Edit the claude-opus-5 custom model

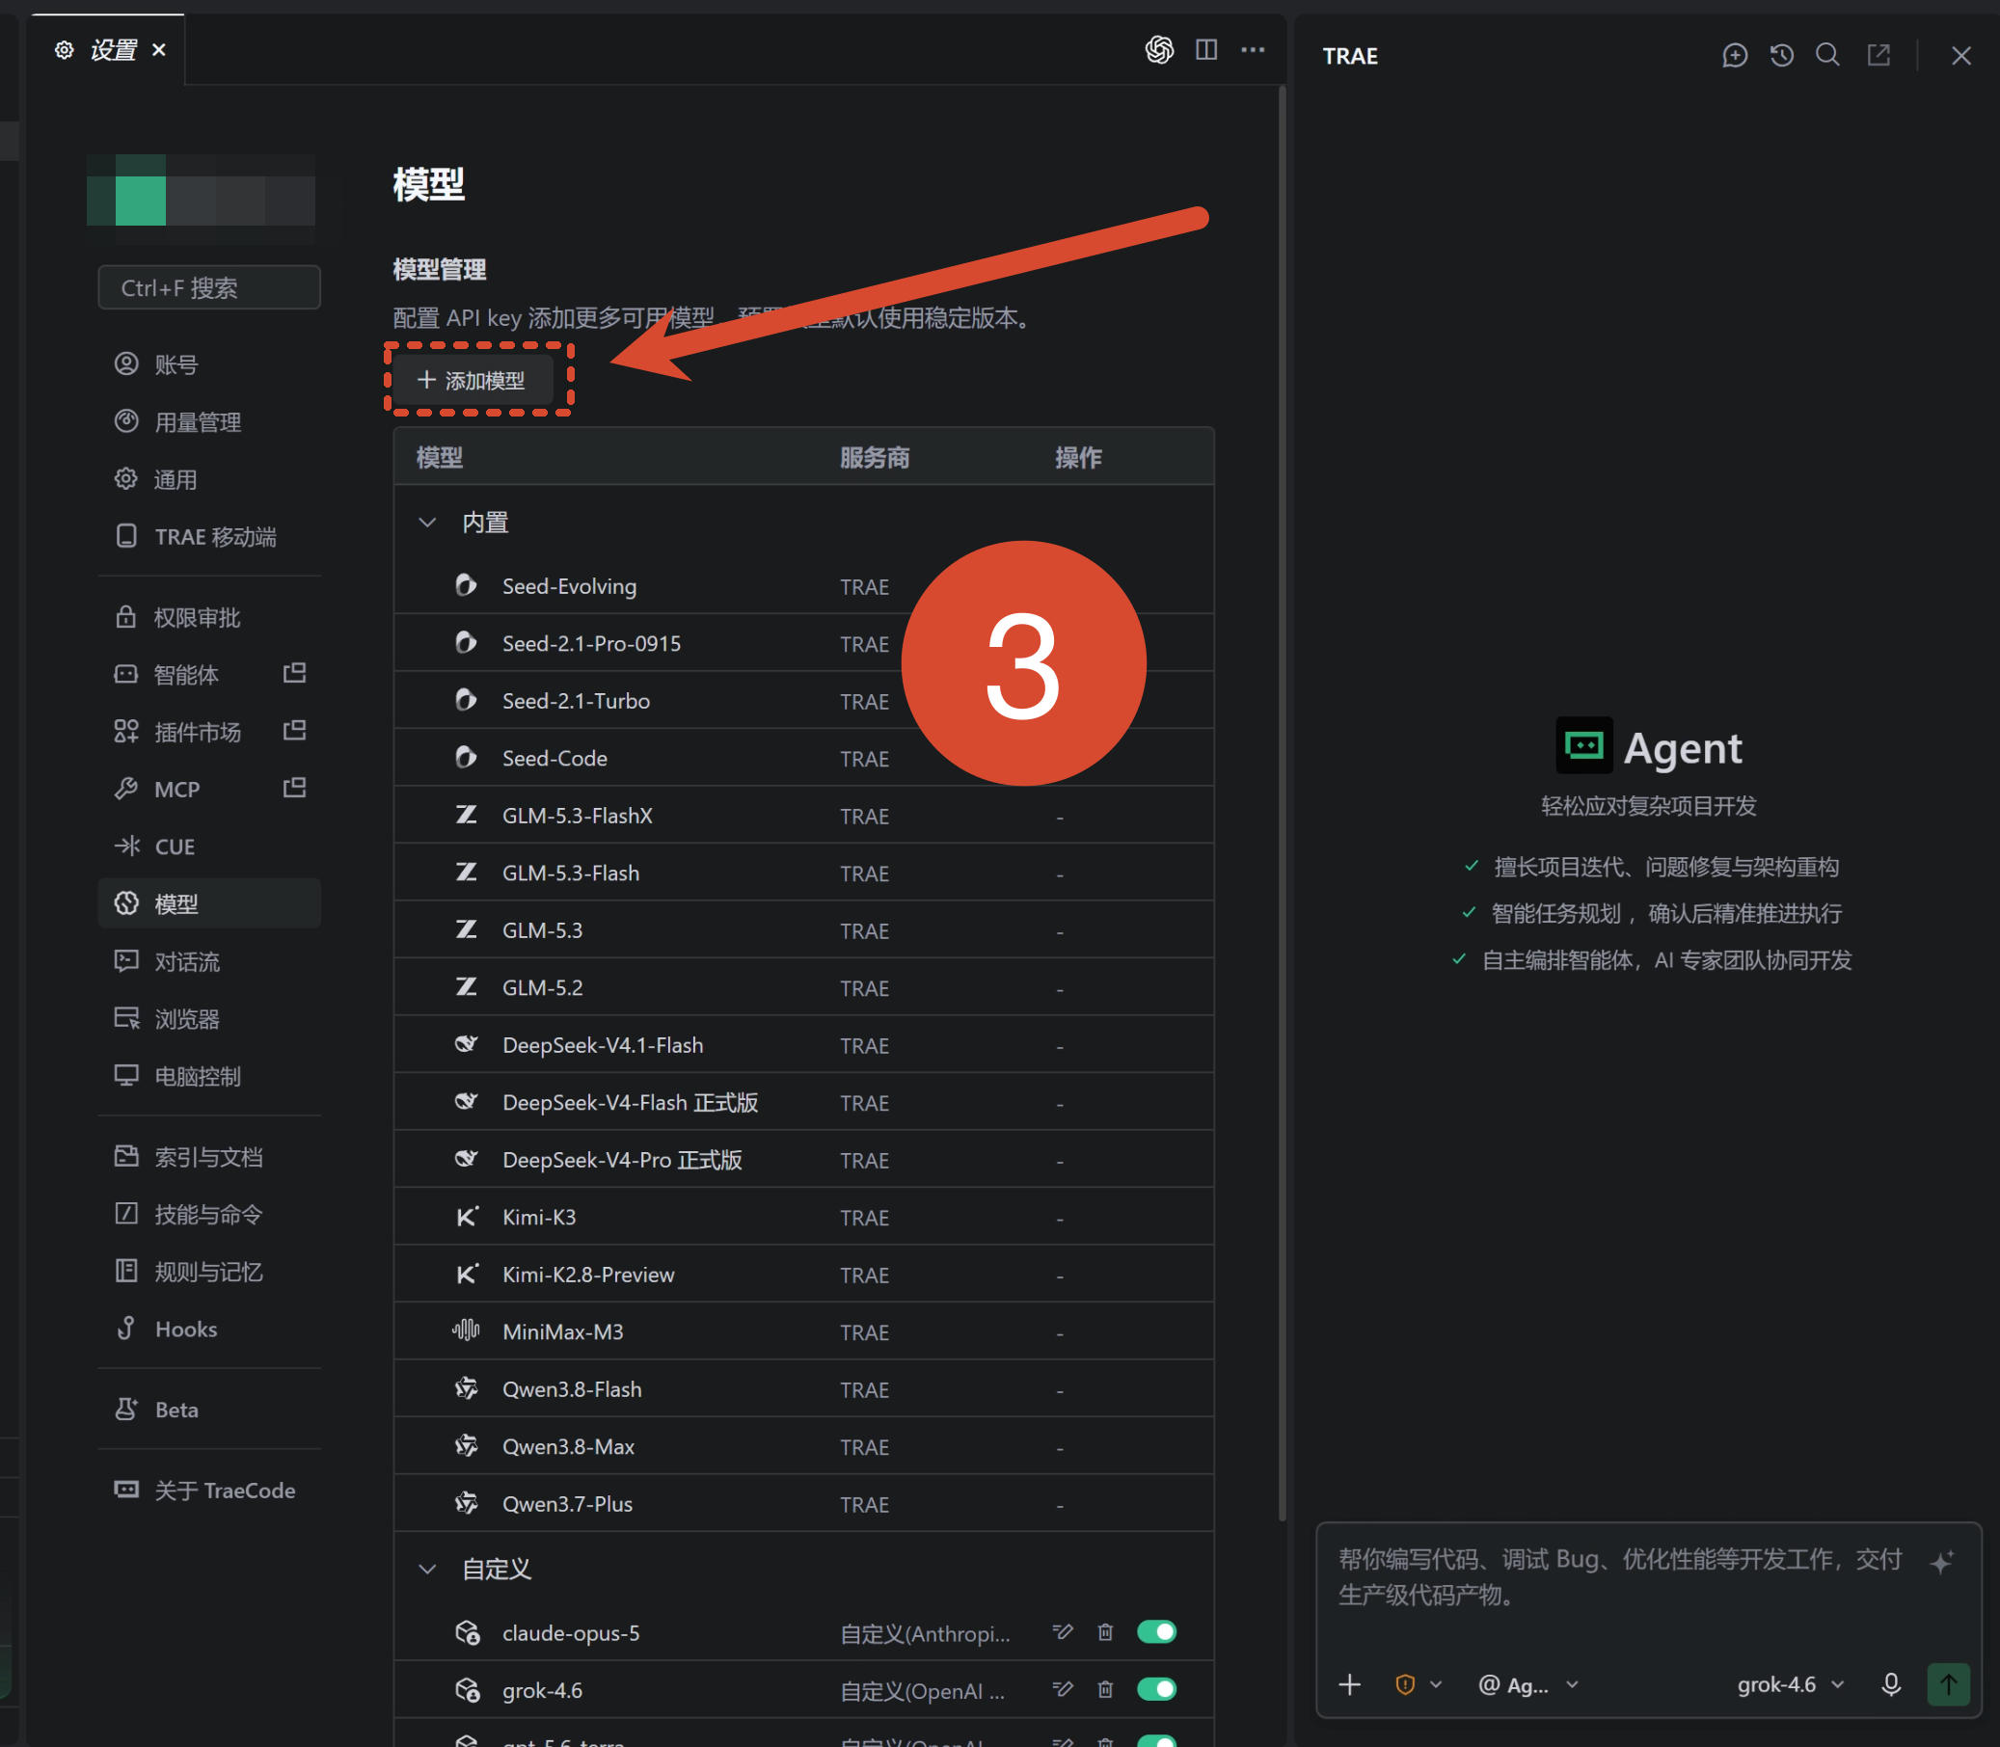pos(1063,1632)
